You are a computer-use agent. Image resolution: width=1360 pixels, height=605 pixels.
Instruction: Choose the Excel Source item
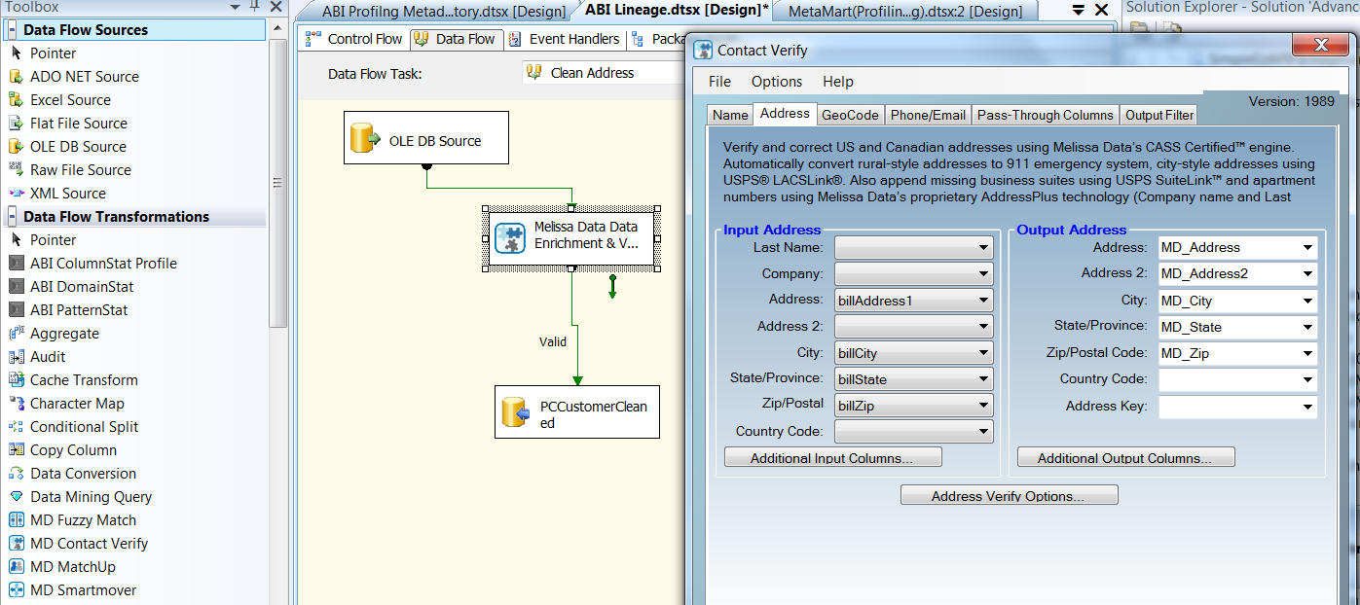coord(70,100)
